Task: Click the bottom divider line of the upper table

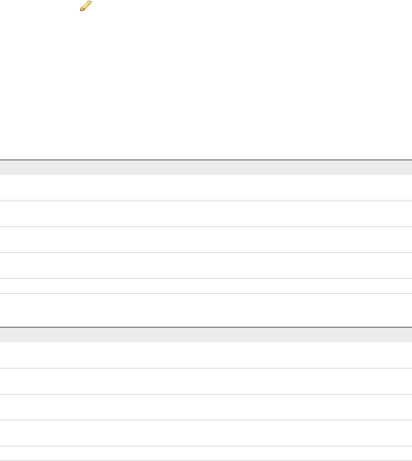Action: [206, 293]
